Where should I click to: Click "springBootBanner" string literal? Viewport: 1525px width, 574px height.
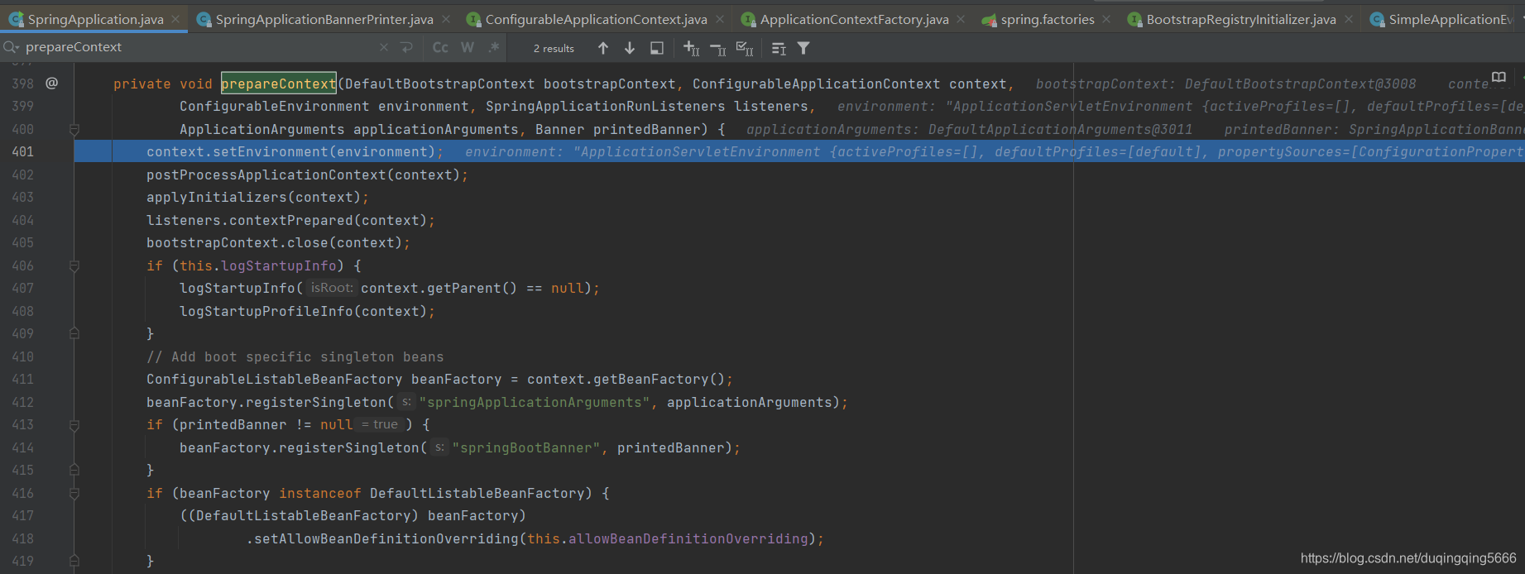click(x=526, y=448)
